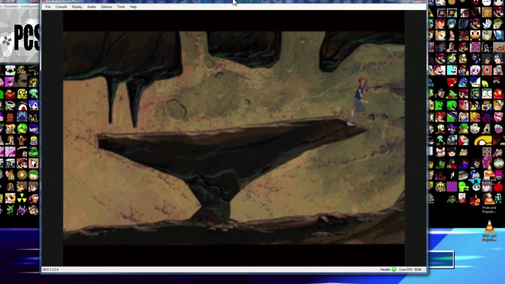The height and width of the screenshot is (284, 505).
Task: Select the Squidward desktop icon
Action: (441, 140)
